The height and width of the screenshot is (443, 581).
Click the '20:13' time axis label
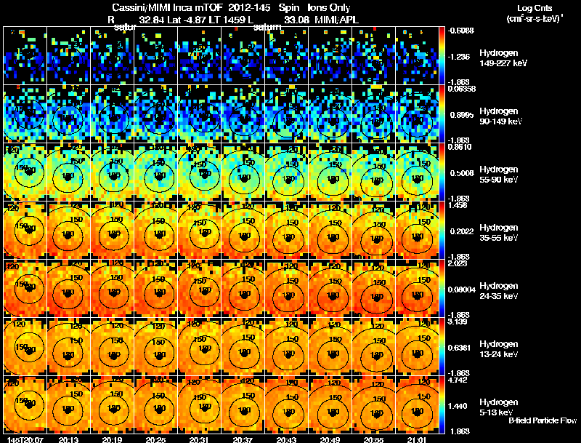[x=68, y=439]
